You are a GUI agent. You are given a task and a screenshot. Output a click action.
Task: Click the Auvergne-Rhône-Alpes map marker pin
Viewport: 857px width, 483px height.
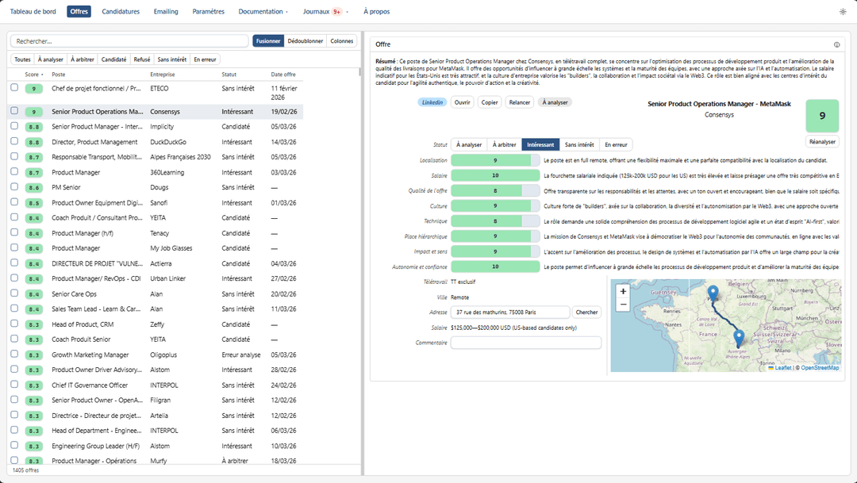(x=739, y=338)
